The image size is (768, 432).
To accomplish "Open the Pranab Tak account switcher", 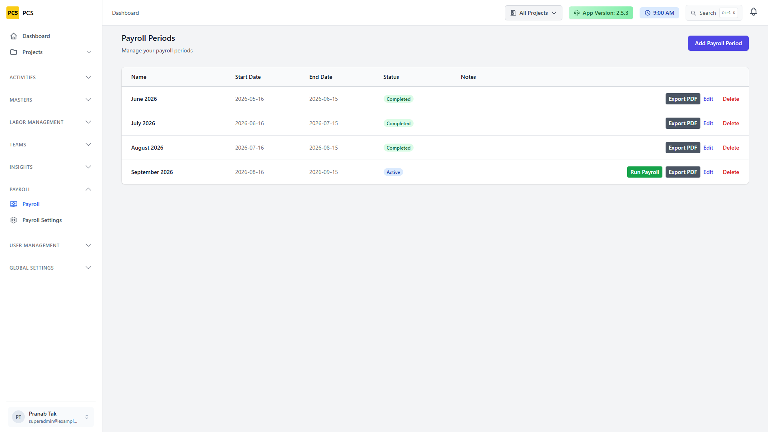I will (x=51, y=417).
